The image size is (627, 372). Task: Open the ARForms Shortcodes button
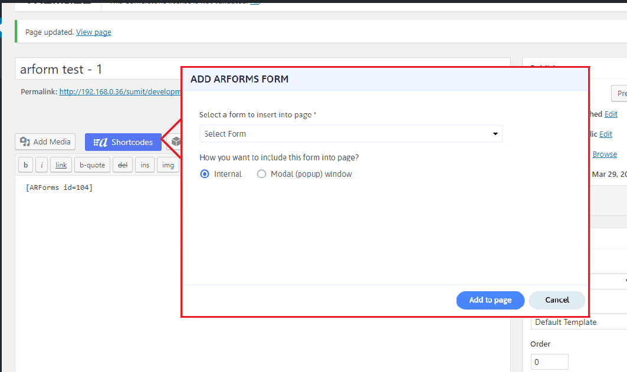pos(123,142)
